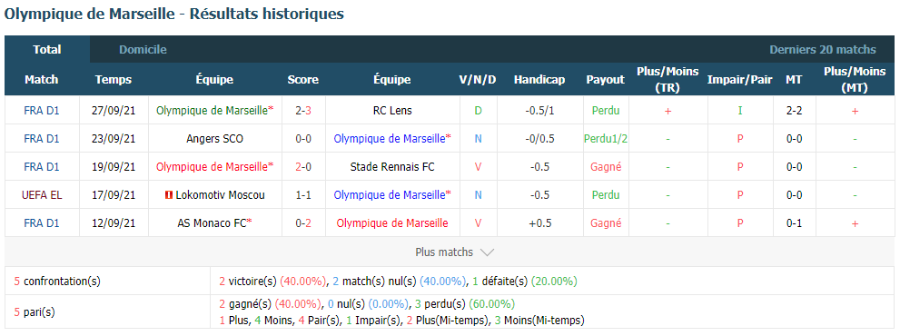Open the FRA D1 link dated 27/09/21
The height and width of the screenshot is (336, 900).
point(42,111)
